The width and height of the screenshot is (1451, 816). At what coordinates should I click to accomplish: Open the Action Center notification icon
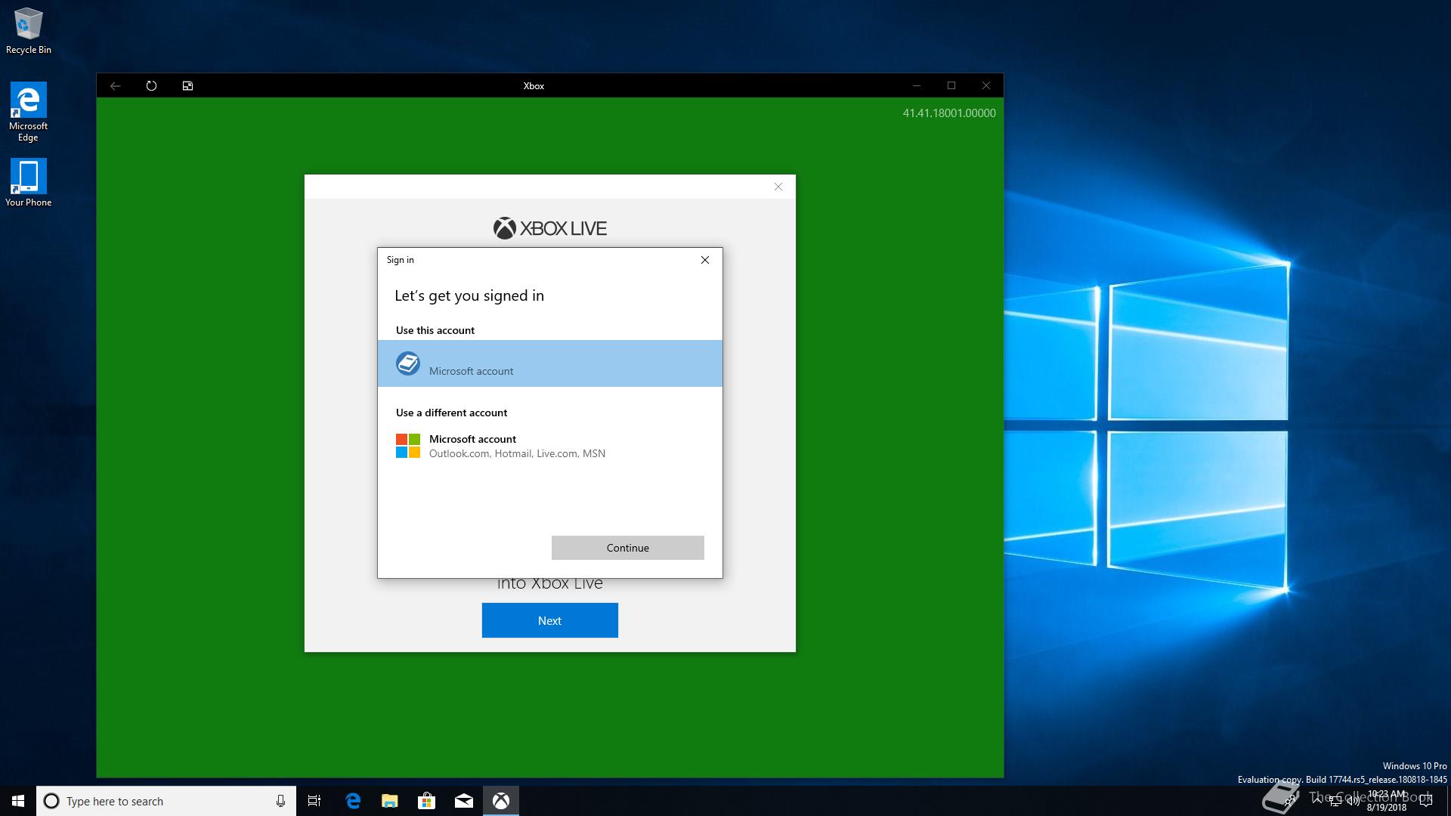click(x=1426, y=802)
